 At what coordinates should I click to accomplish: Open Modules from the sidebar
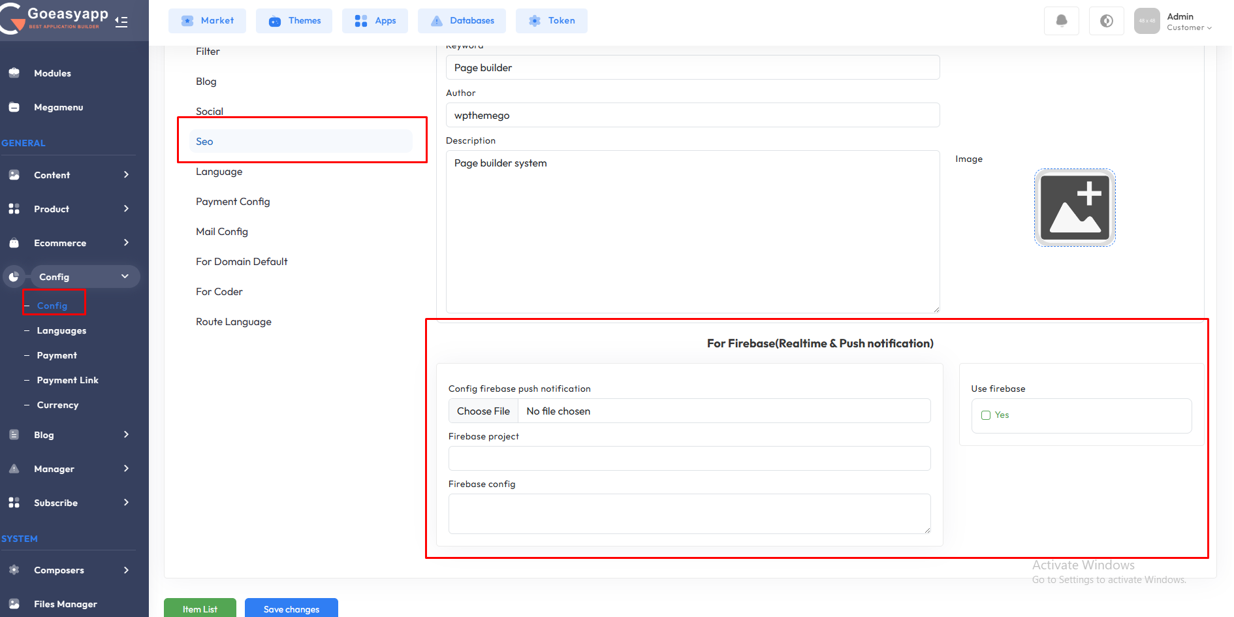52,73
